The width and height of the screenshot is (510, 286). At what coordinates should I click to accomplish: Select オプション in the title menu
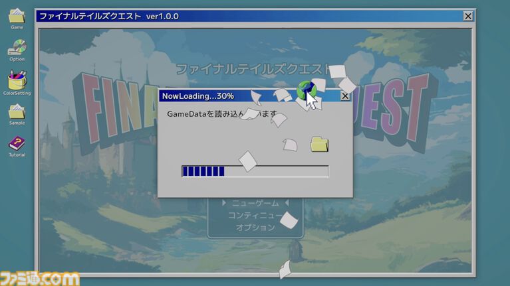click(255, 227)
